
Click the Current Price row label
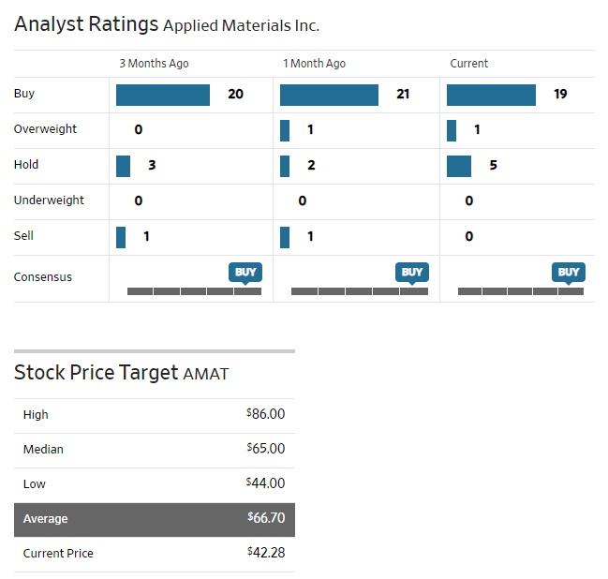pos(58,554)
